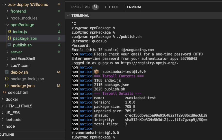Select the node_modules folder name
The width and height of the screenshot is (222, 140).
tap(24, 18)
